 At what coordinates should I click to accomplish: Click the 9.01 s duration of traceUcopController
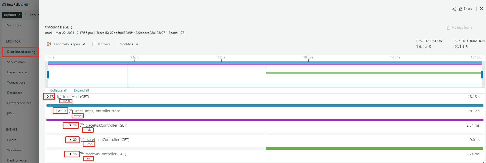(x=475, y=140)
